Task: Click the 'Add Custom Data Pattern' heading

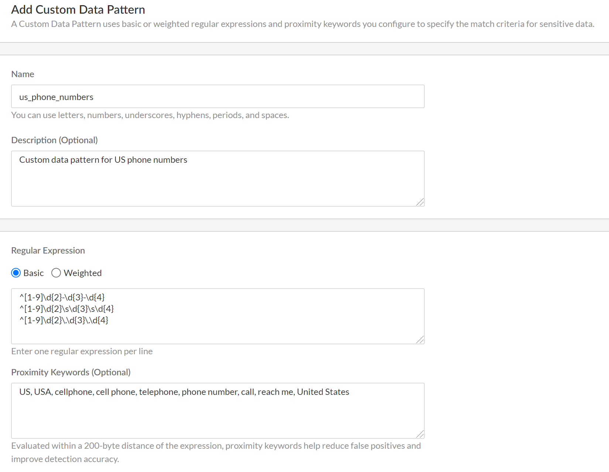Action: click(x=78, y=10)
